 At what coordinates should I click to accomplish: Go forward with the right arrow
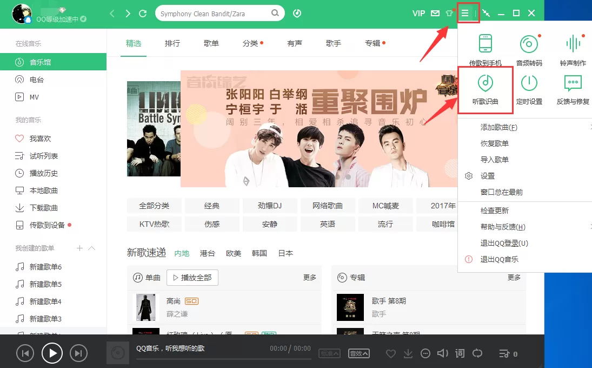[x=128, y=13]
